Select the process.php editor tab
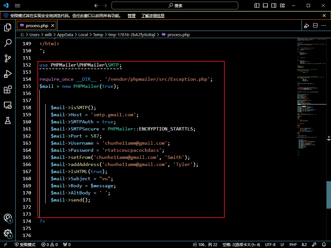The width and height of the screenshot is (331, 248). [x=37, y=26]
